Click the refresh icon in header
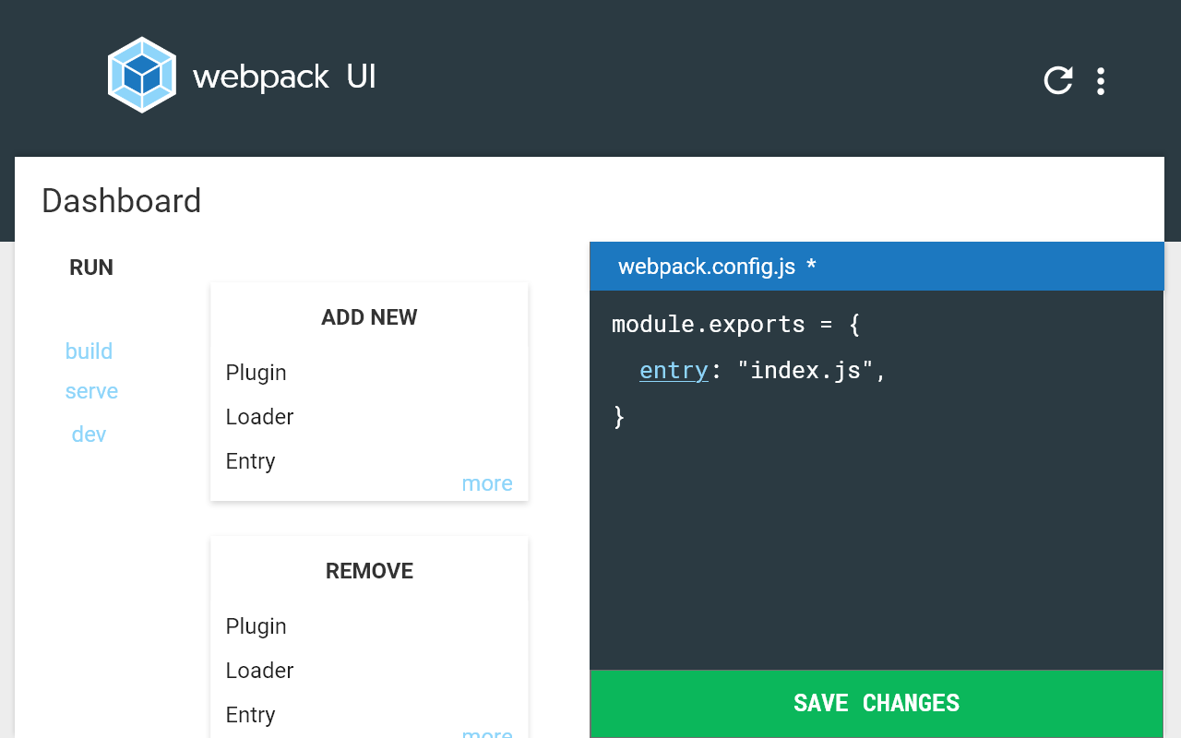1181x738 pixels. (x=1058, y=81)
